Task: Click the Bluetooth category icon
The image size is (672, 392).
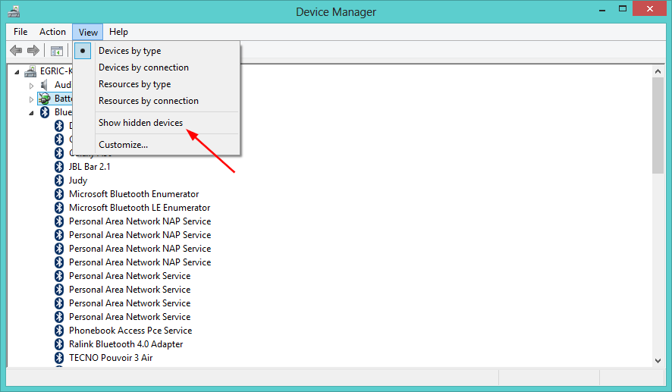Action: (x=45, y=112)
